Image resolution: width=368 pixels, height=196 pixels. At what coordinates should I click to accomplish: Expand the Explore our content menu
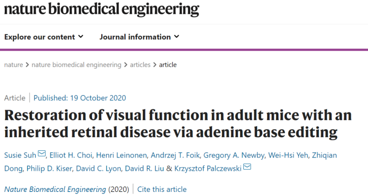(44, 37)
